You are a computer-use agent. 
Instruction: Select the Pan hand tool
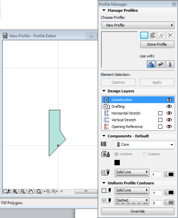pos(30,191)
